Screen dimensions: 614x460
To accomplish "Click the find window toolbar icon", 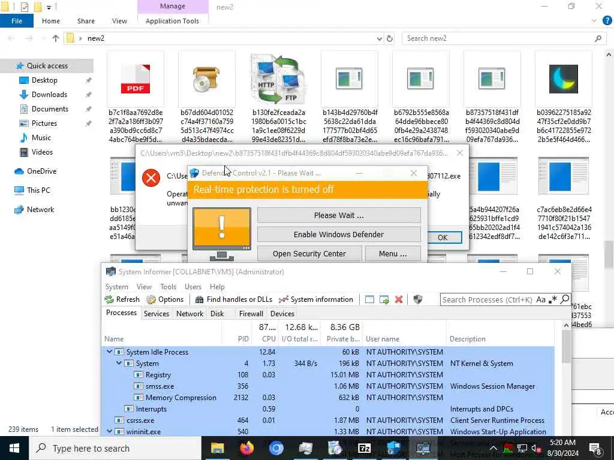I will (369, 299).
